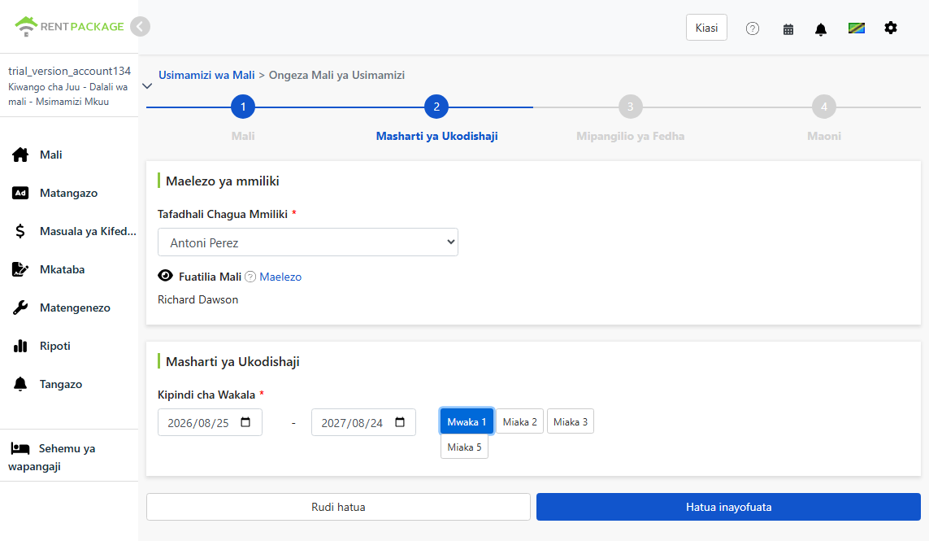Change language via Tanzania flag icon
929x541 pixels.
coord(856,28)
